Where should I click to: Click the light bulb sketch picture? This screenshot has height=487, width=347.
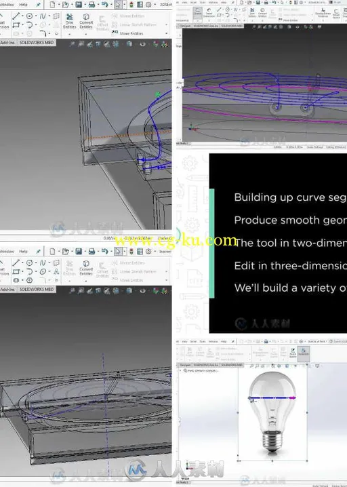pos(272,413)
